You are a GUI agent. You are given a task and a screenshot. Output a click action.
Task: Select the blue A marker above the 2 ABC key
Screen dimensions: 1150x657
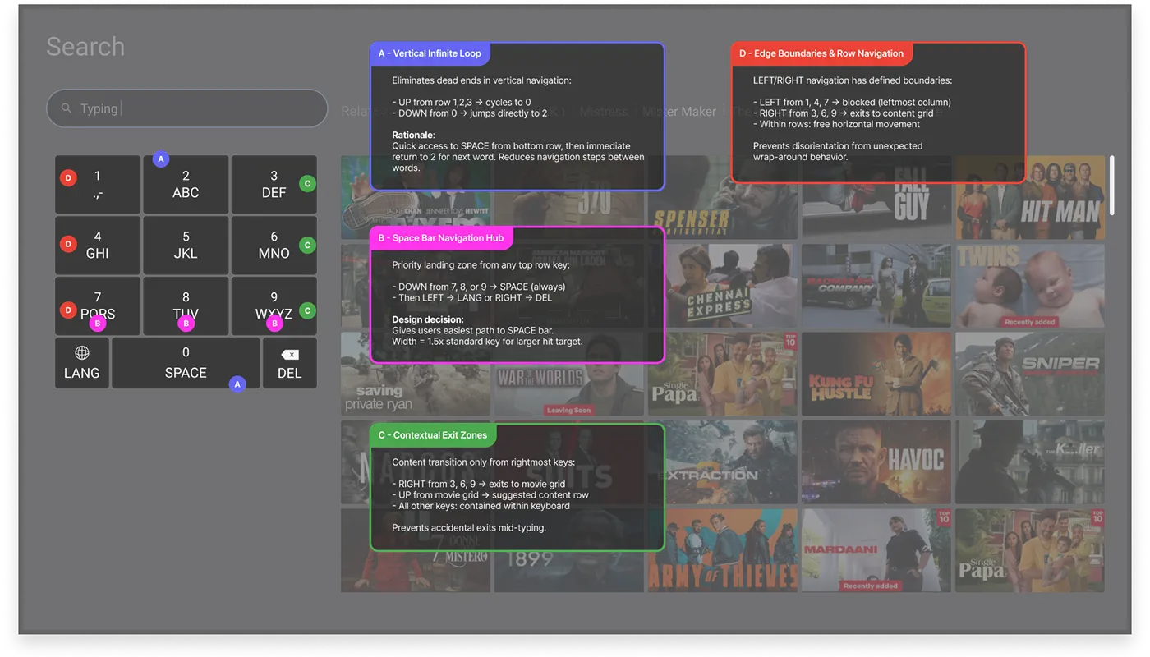[x=161, y=159]
